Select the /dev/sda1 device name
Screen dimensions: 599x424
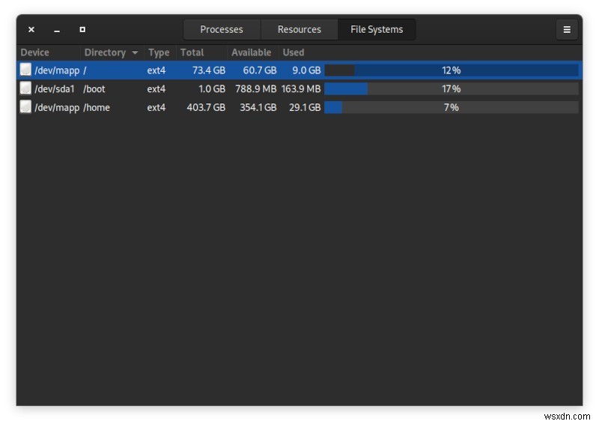coord(55,89)
